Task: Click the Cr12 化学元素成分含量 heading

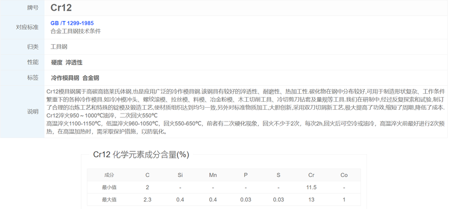Action: click(141, 155)
